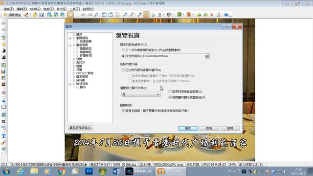Click the 瀏覽視窗 browser toolbar button

(x=12, y=15)
